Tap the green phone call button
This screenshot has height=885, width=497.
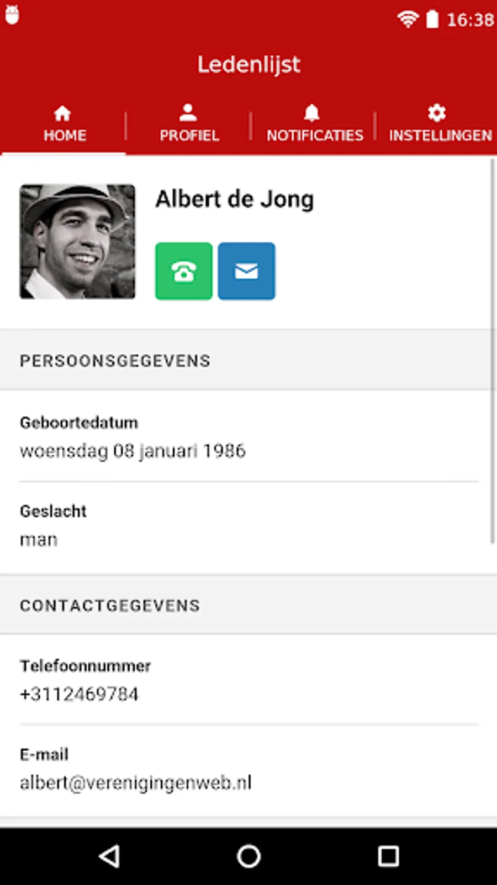[x=183, y=271]
